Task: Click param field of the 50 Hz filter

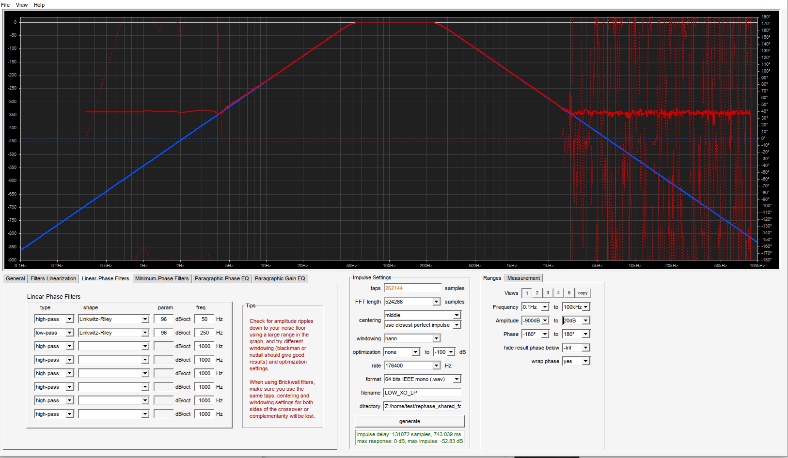Action: [164, 319]
